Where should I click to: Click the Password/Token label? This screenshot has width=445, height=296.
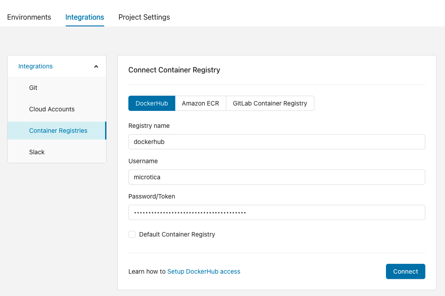(x=152, y=196)
